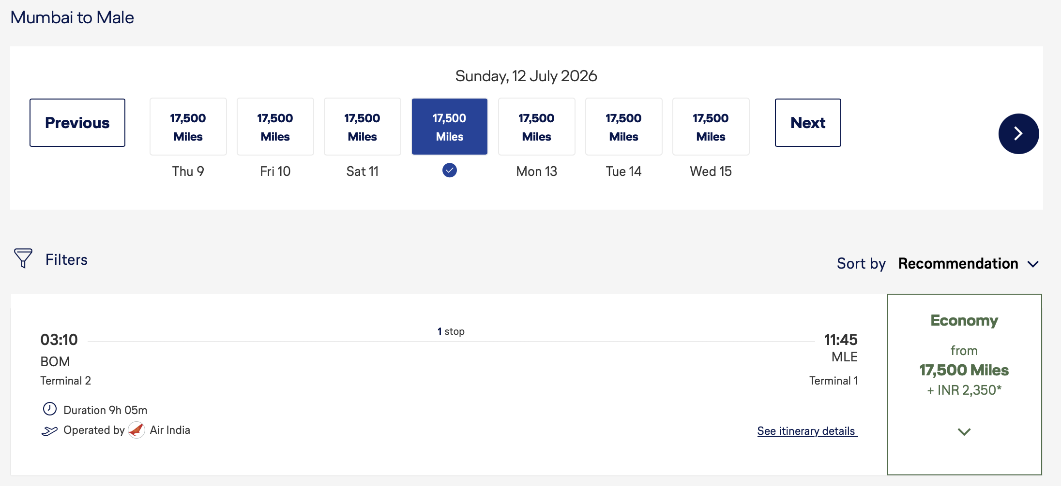Open See itinerary details link

[807, 431]
